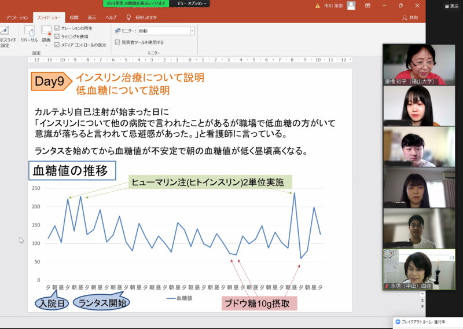This screenshot has height=329, width=463.
Task: Click the 共有 share person icon
Action: click(x=405, y=18)
